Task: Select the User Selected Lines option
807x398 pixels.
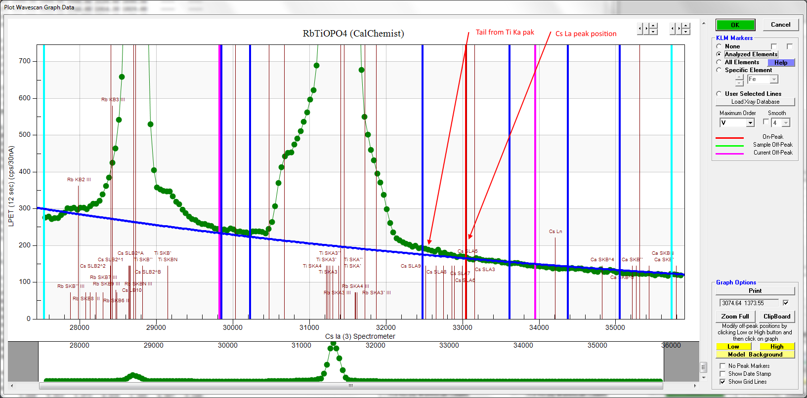Action: click(719, 94)
